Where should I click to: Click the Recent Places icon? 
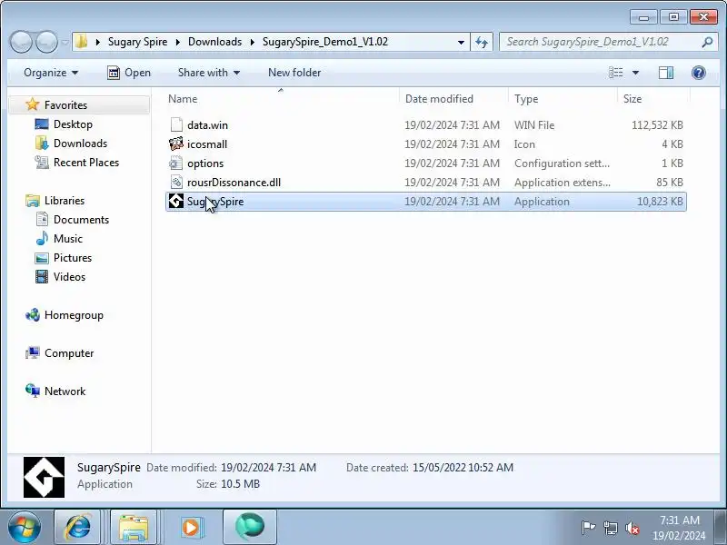pyautogui.click(x=42, y=163)
